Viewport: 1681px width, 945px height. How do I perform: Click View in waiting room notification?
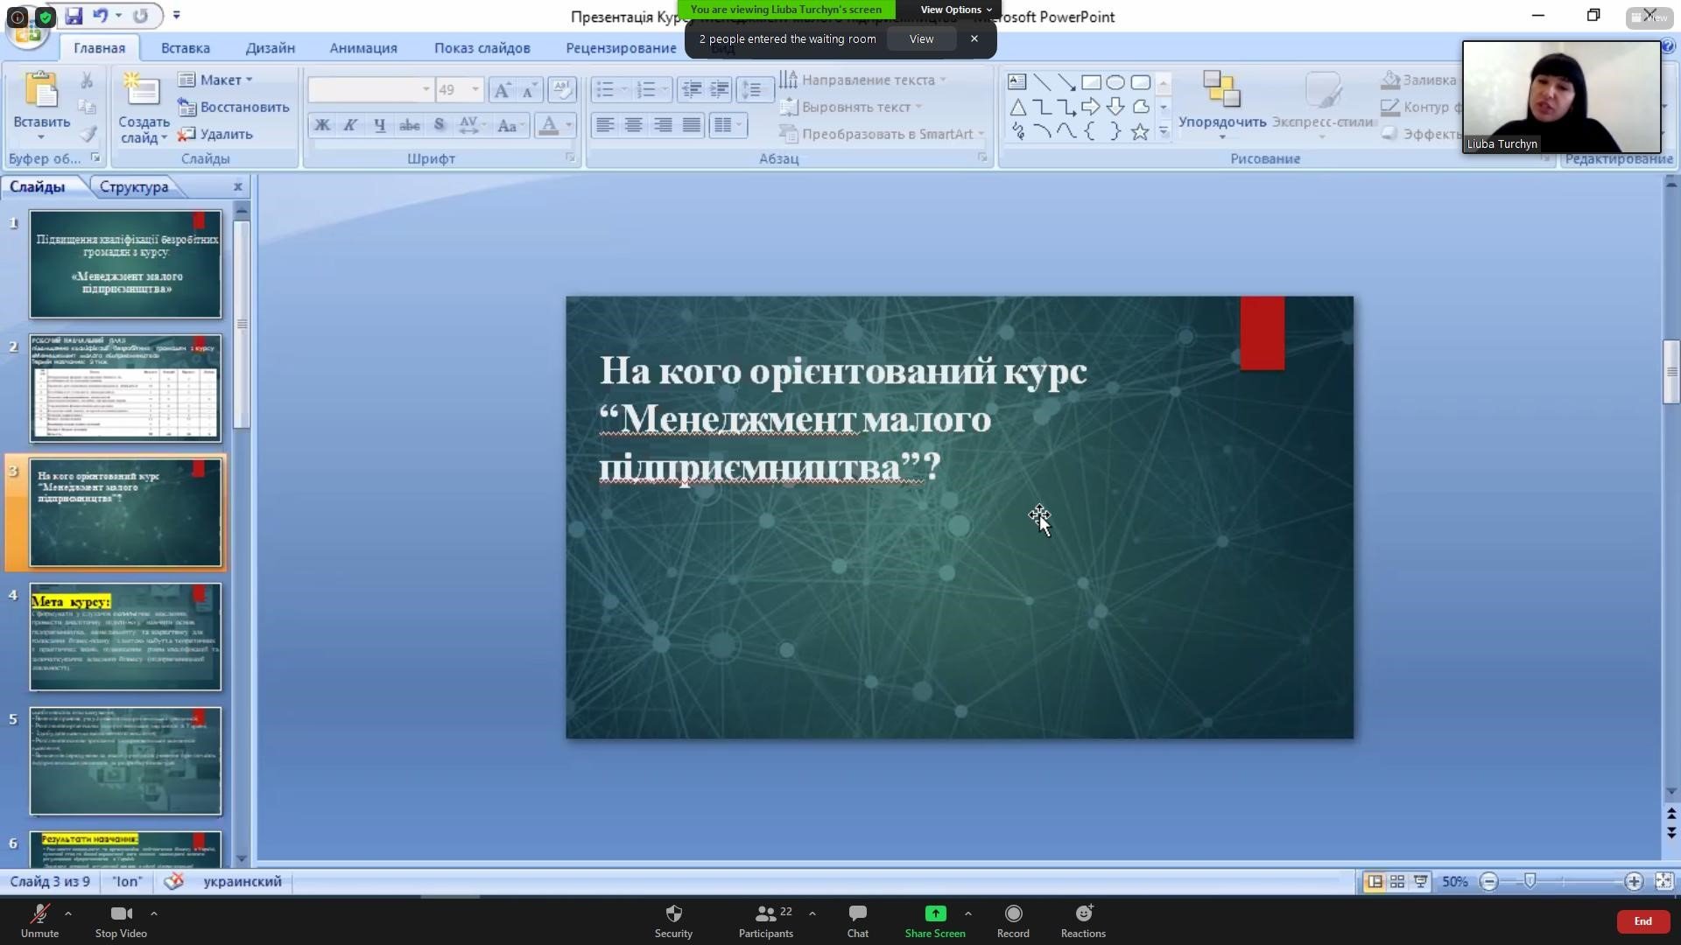[x=921, y=38]
